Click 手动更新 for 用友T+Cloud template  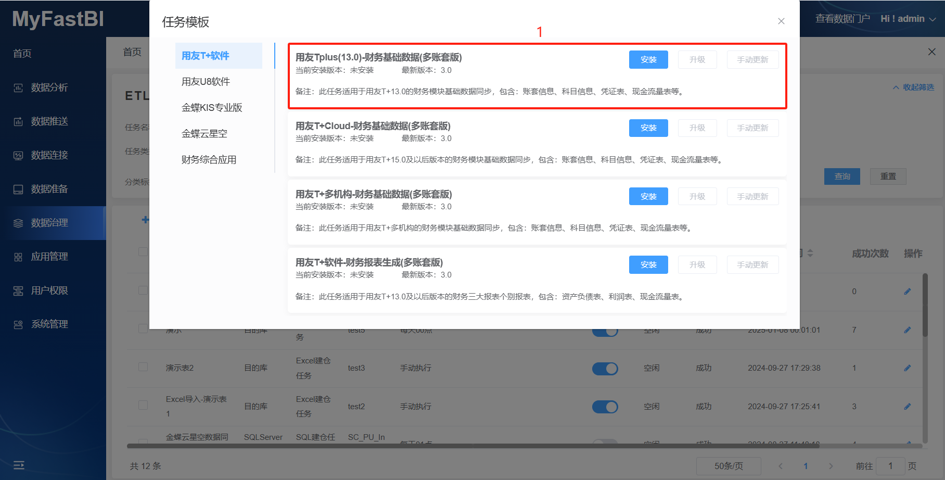752,128
